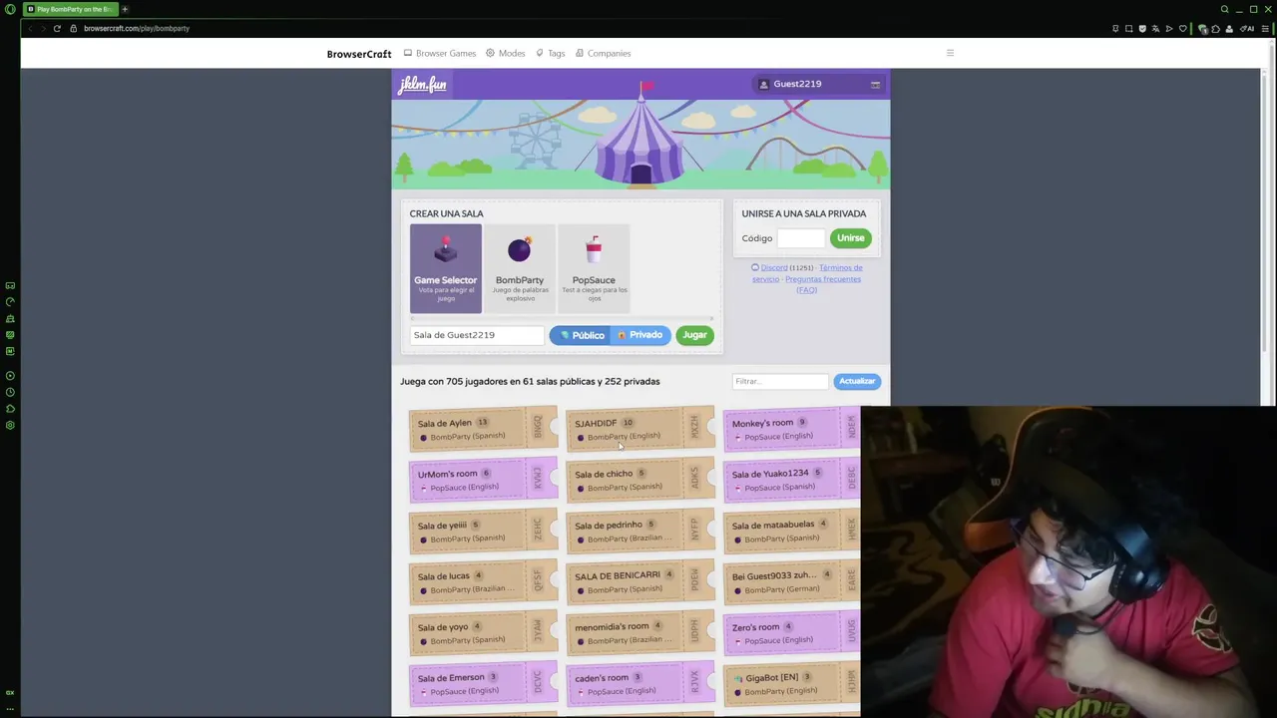Join menomidia's room
Screen dimensions: 1277x718
[640, 633]
